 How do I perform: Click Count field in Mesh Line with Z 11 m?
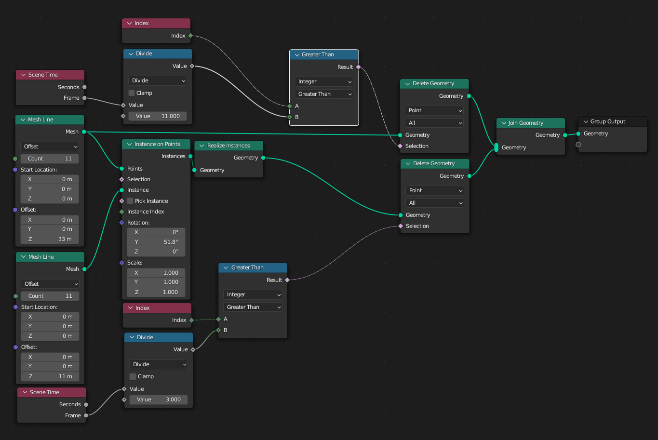[x=50, y=296]
